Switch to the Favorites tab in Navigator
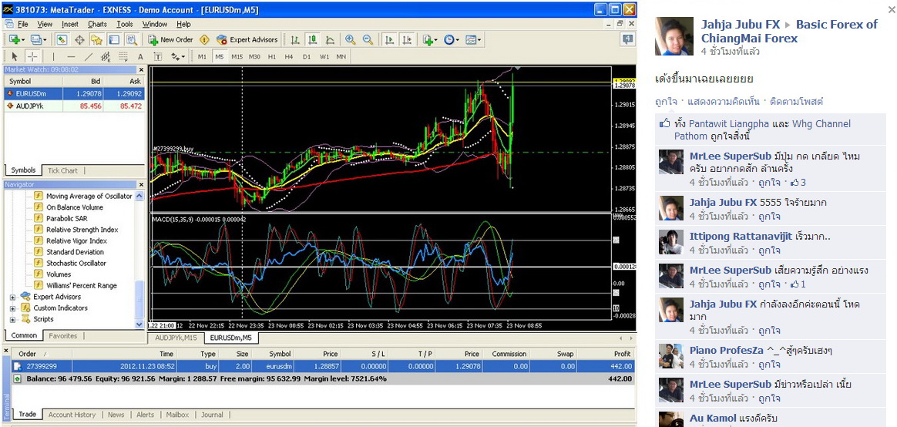 coord(63,336)
